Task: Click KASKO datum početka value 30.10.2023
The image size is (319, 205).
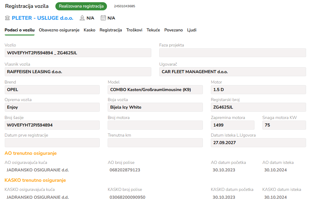Action: click(x=224, y=197)
